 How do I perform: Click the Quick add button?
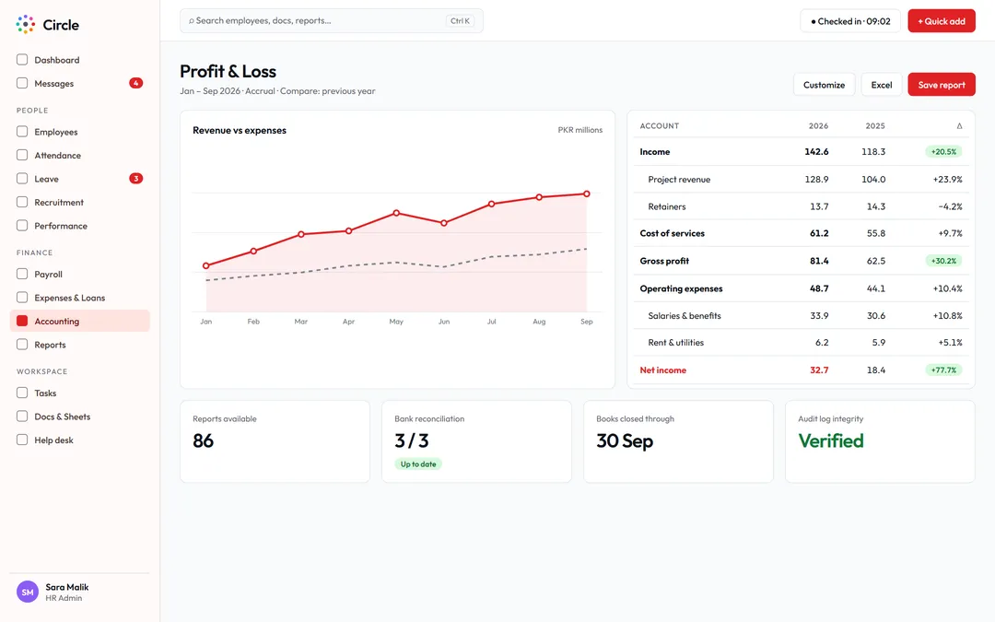click(x=941, y=21)
